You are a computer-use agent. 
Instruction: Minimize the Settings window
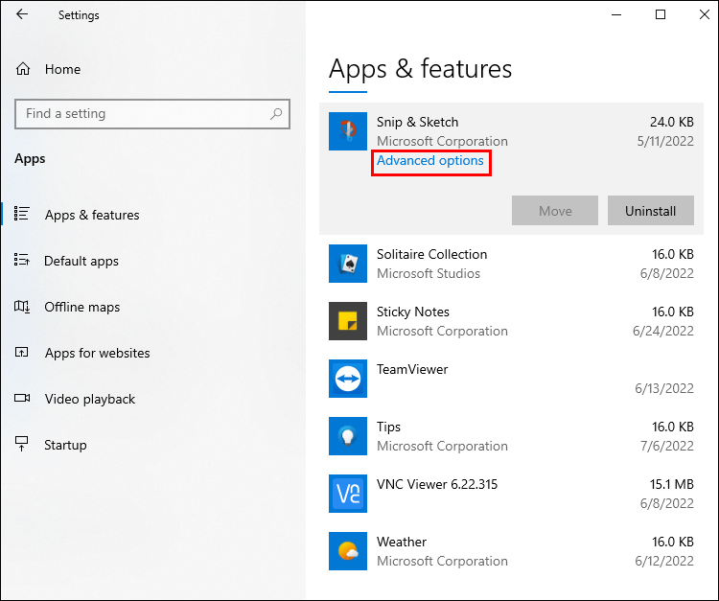click(x=616, y=14)
